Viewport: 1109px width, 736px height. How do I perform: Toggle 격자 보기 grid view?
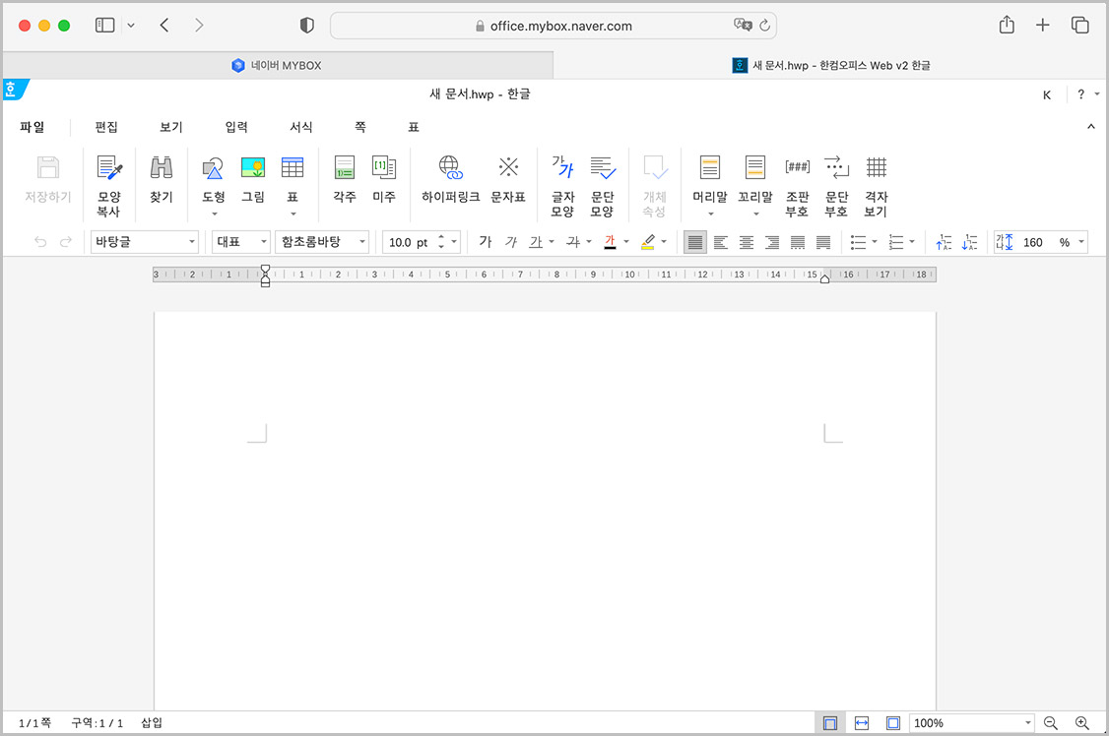point(877,168)
